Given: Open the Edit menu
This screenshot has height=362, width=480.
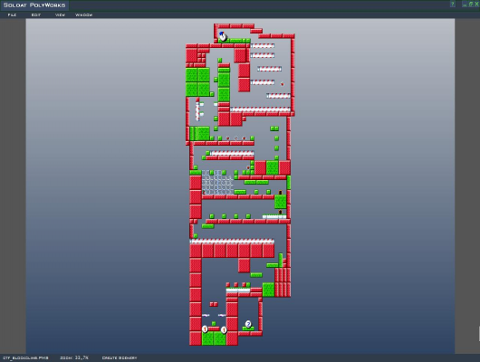Looking at the screenshot, I should point(36,15).
